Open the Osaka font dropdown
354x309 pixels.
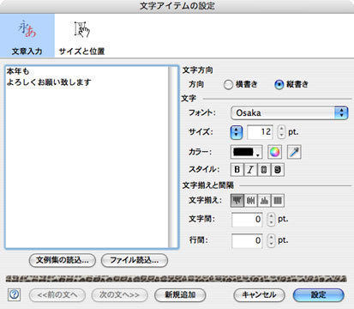pos(289,113)
